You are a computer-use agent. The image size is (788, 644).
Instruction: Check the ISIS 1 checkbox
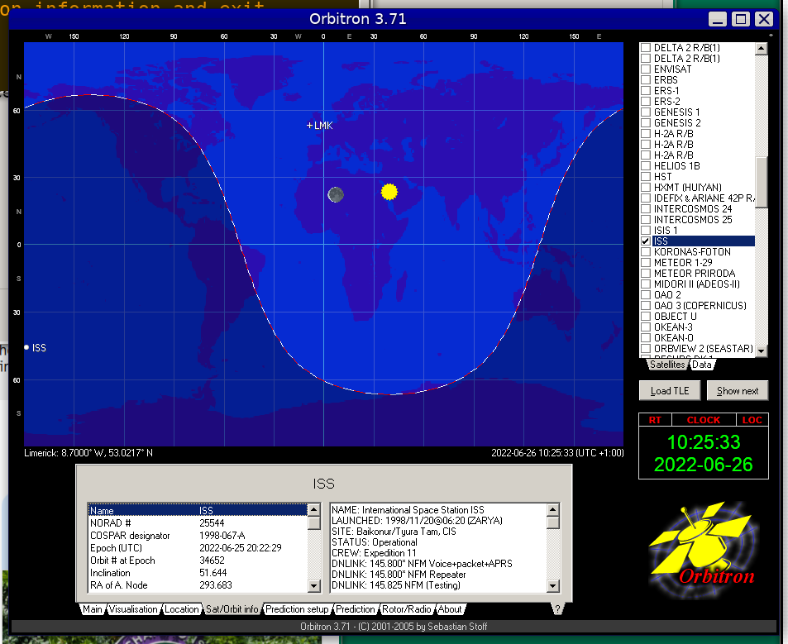point(646,230)
